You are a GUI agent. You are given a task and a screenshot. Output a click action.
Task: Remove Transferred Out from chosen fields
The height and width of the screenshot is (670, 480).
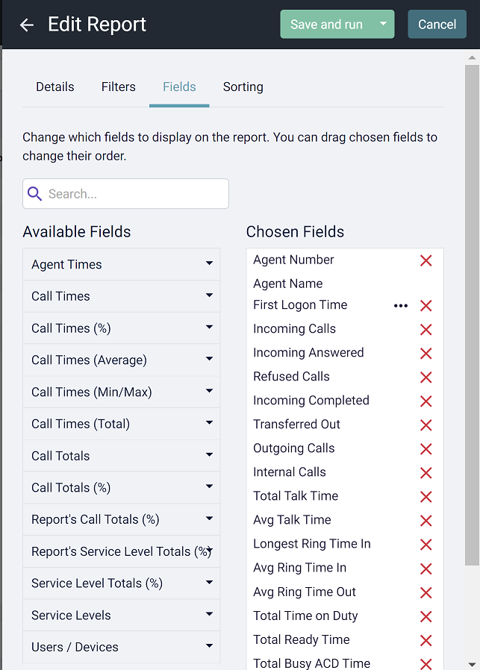[426, 425]
